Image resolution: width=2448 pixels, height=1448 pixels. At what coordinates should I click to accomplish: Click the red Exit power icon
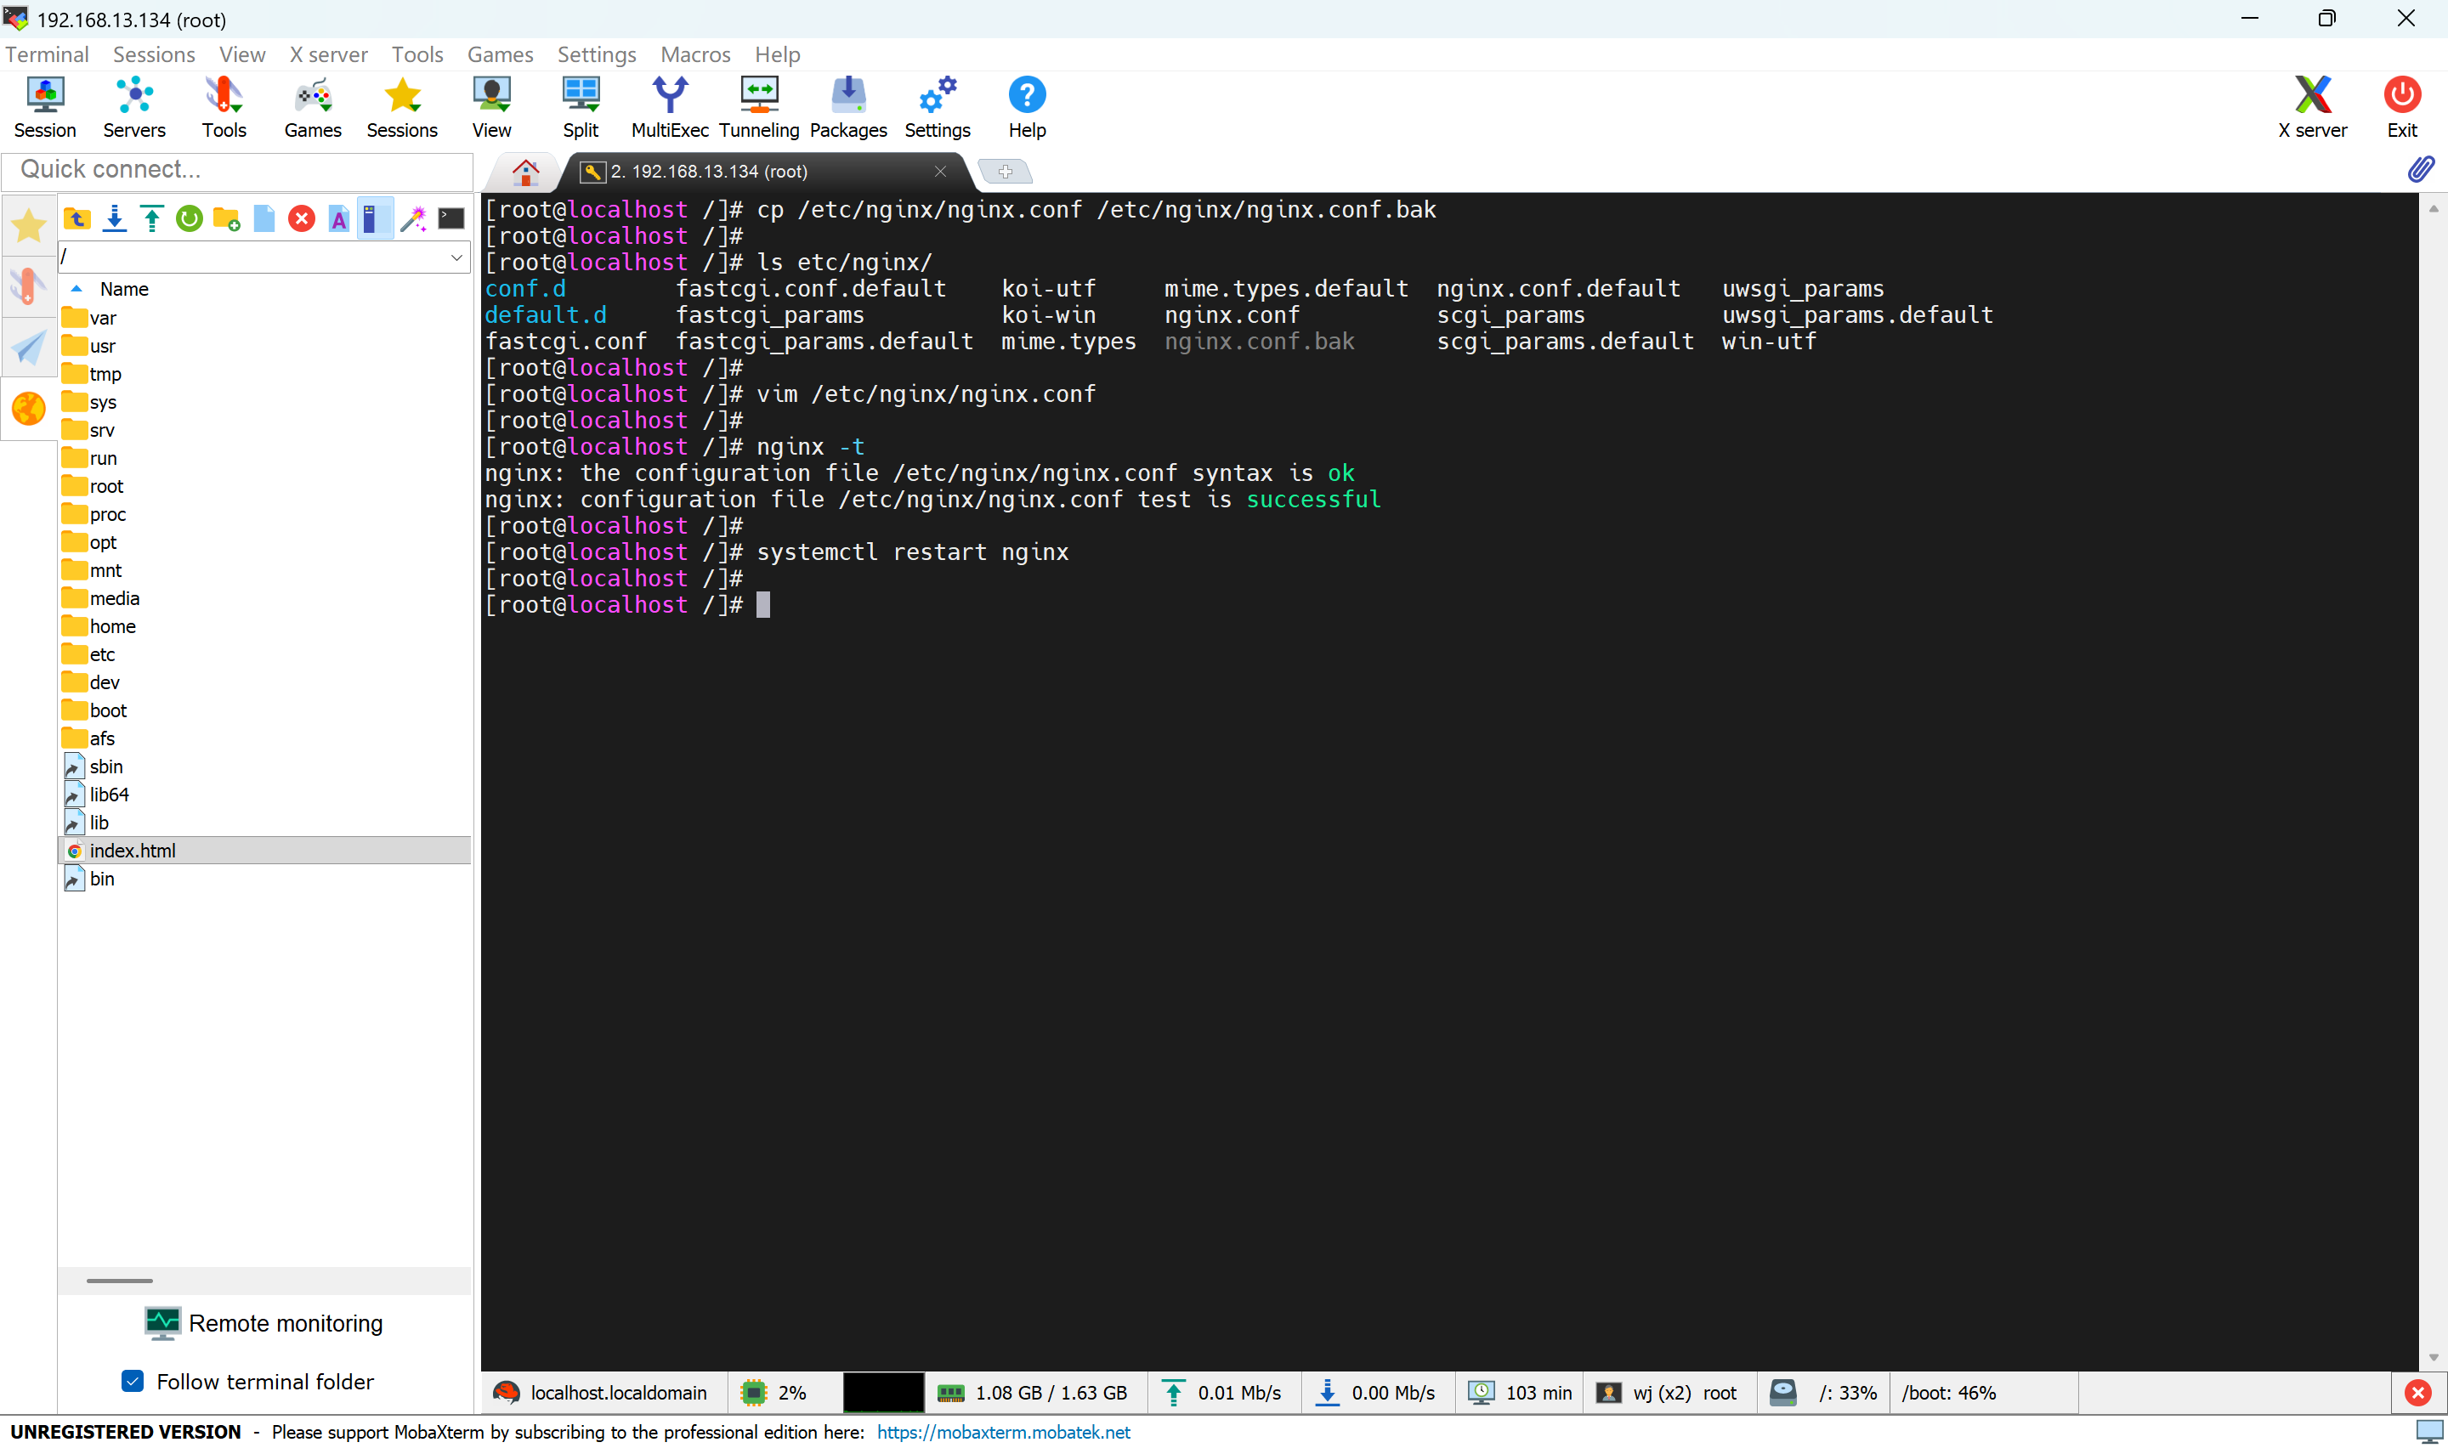tap(2401, 107)
